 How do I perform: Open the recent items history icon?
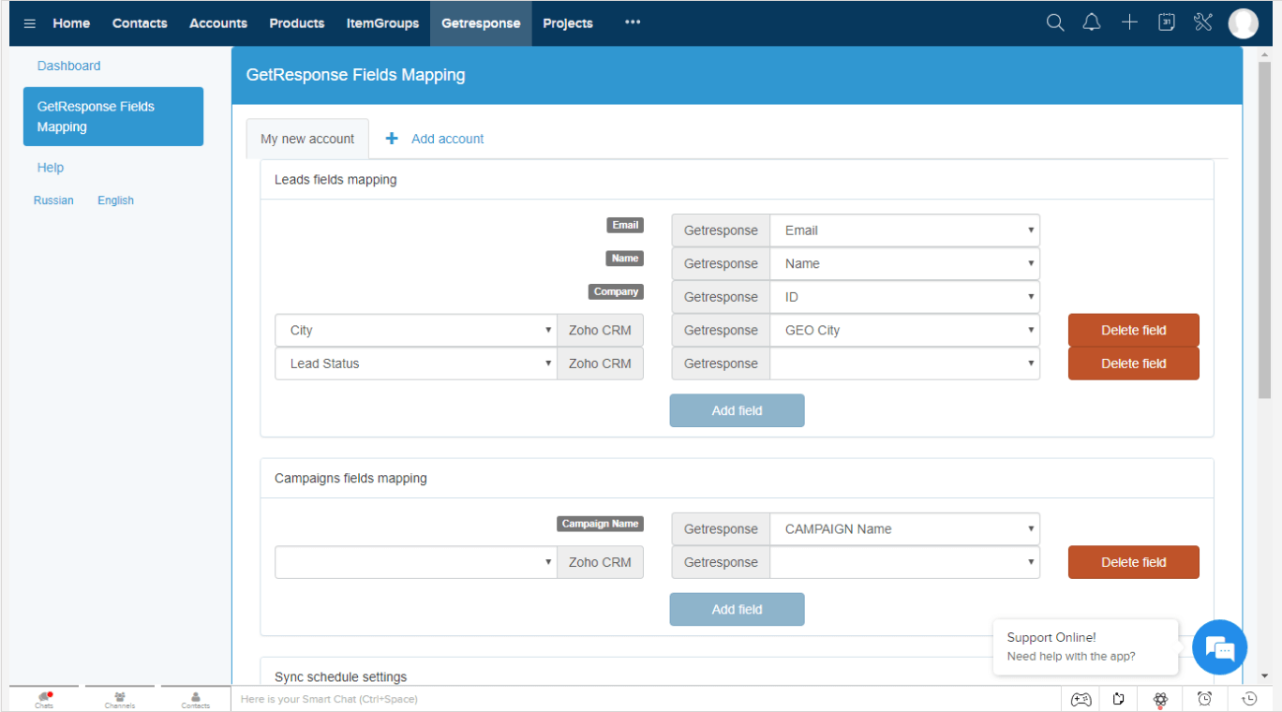[x=1249, y=699]
